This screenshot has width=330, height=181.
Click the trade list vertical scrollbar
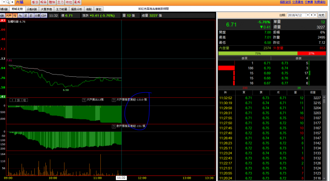click(x=324, y=138)
